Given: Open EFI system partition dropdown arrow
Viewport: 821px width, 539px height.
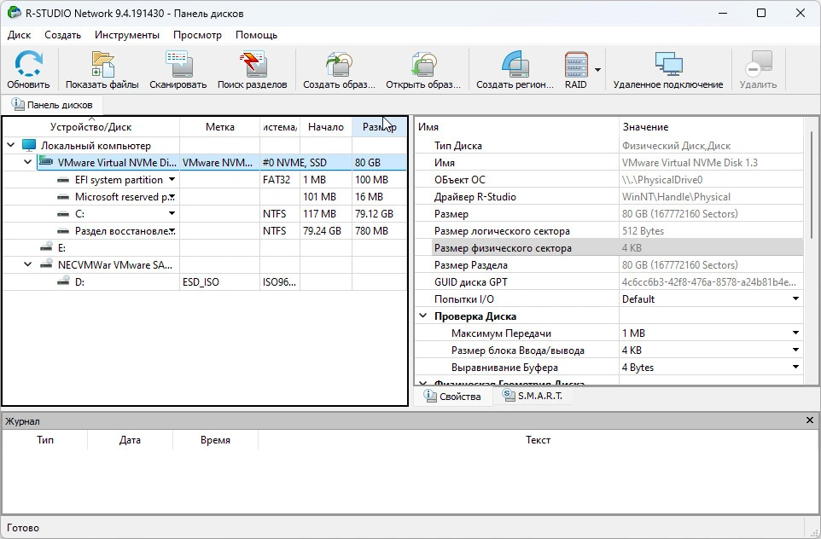Looking at the screenshot, I should pyautogui.click(x=172, y=179).
